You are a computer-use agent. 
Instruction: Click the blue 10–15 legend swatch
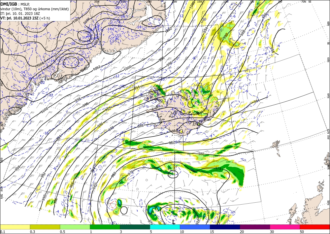195,227
